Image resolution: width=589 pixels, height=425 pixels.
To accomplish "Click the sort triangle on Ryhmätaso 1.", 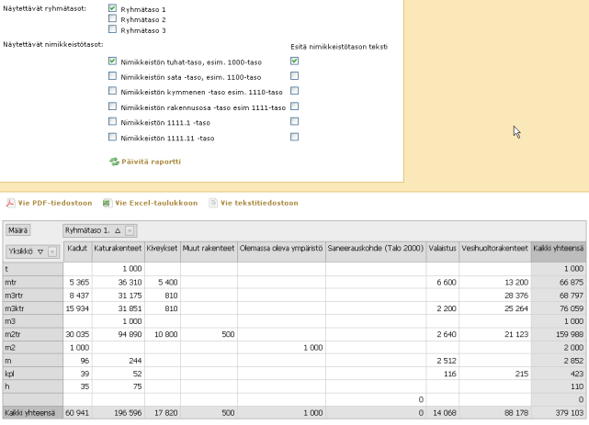I will coord(117,230).
